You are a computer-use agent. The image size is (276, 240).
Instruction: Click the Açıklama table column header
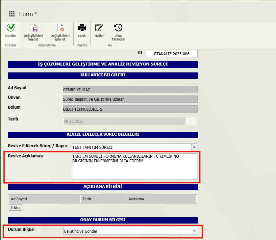coord(161,199)
